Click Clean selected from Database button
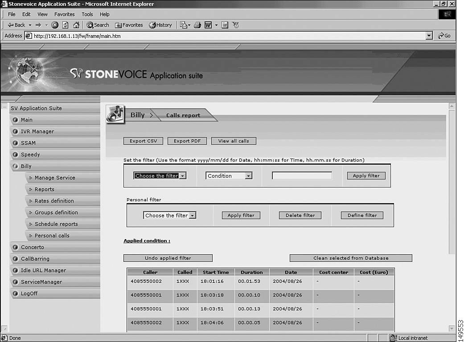This screenshot has width=464, height=342. tap(351, 258)
